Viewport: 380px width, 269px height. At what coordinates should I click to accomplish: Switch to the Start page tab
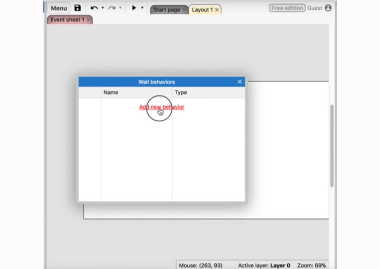pos(167,10)
